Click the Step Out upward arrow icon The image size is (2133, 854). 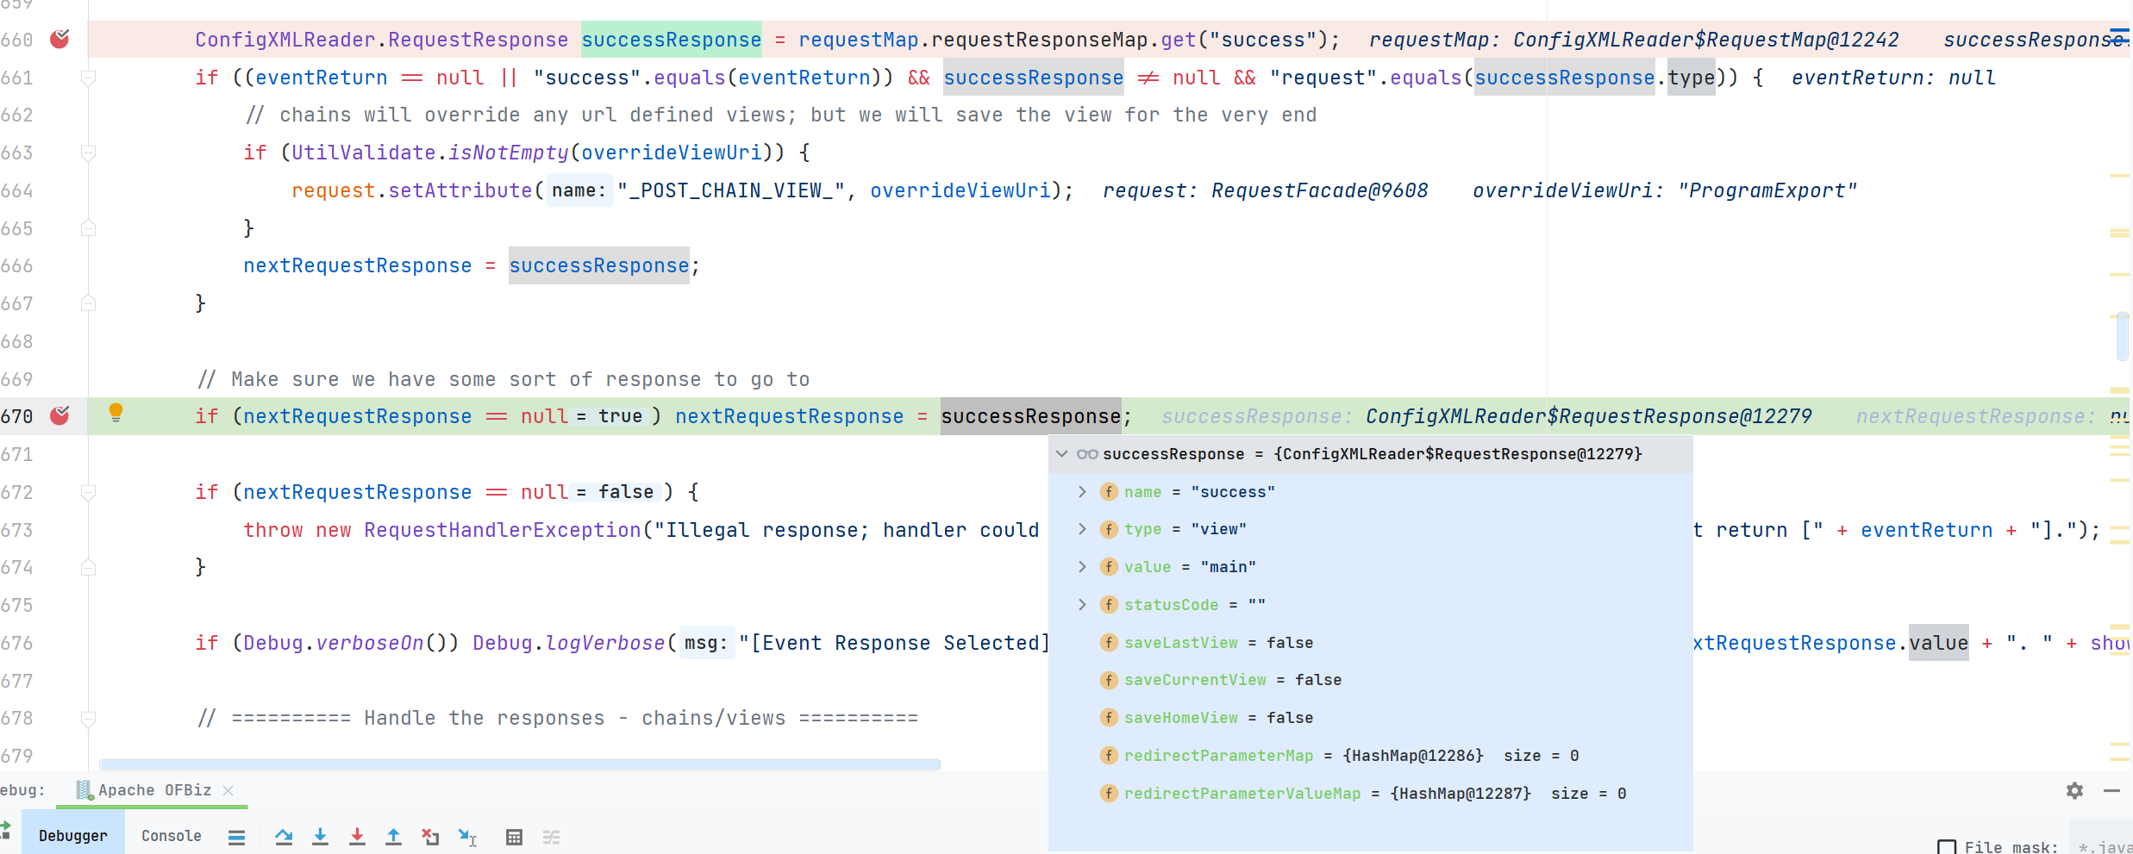(x=393, y=837)
